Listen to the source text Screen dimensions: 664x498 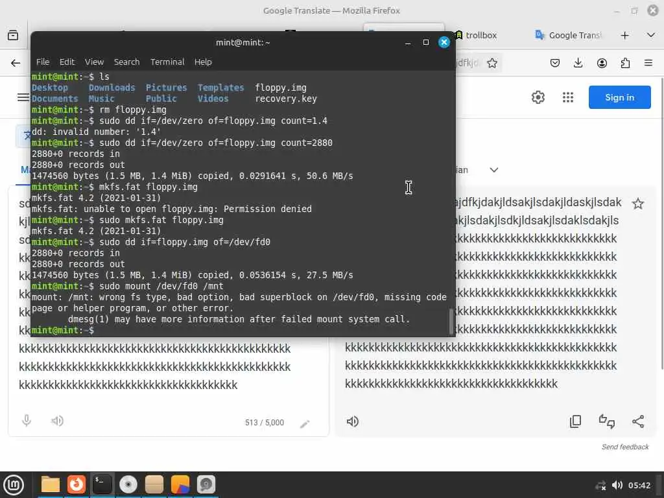(57, 420)
